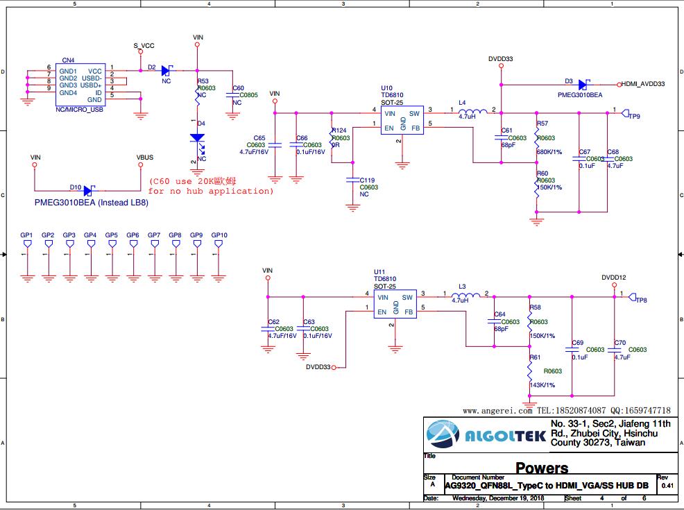The height and width of the screenshot is (510, 684).
Task: Click the GP3 ground pad symbol
Action: [x=70, y=244]
